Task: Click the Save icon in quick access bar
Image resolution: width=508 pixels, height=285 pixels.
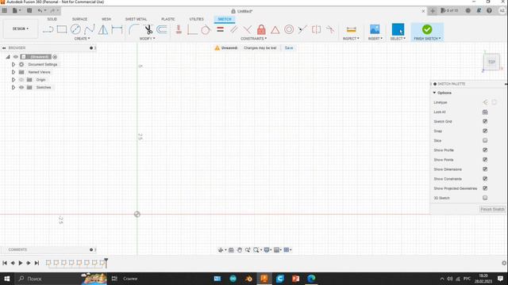Action: 29,10
